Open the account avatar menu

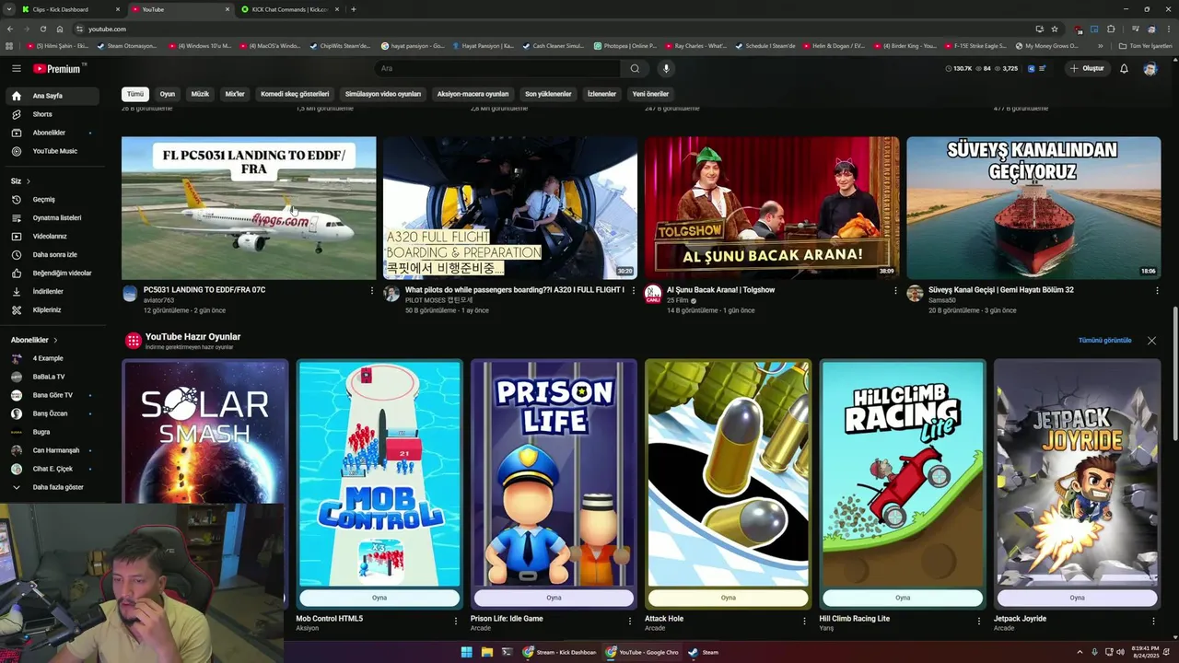click(1150, 68)
